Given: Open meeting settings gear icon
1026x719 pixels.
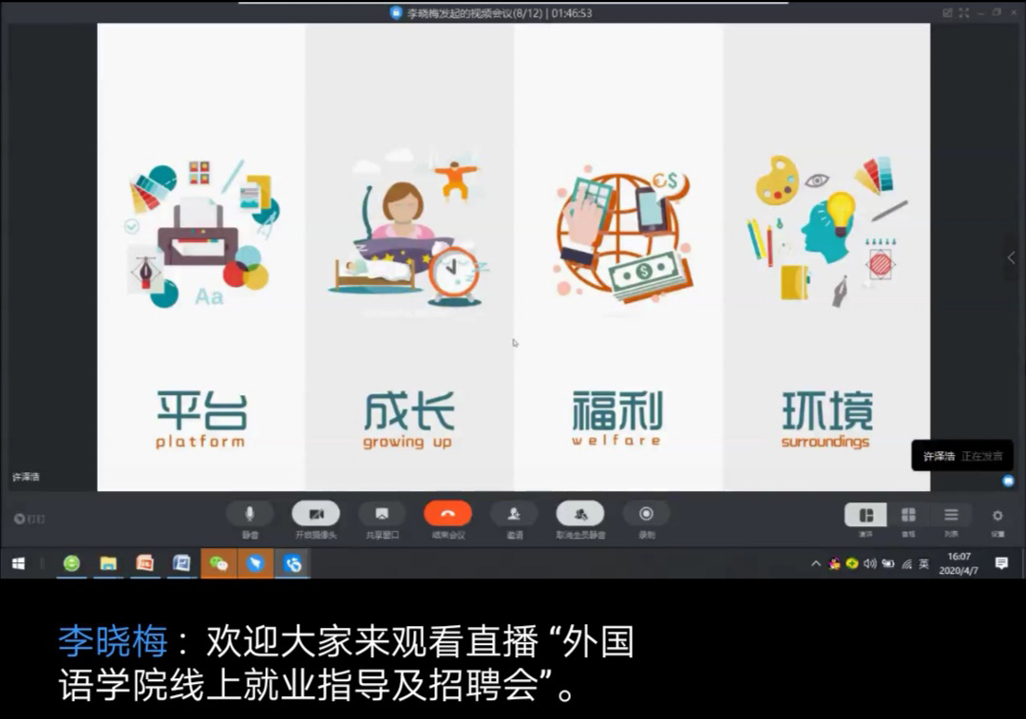Looking at the screenshot, I should tap(997, 516).
